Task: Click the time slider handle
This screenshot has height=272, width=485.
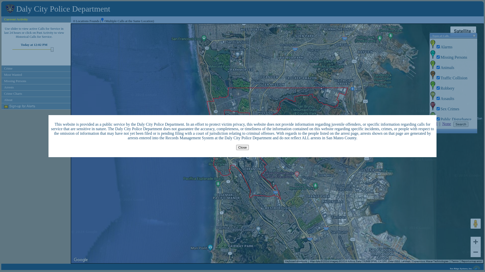Action: [x=52, y=50]
